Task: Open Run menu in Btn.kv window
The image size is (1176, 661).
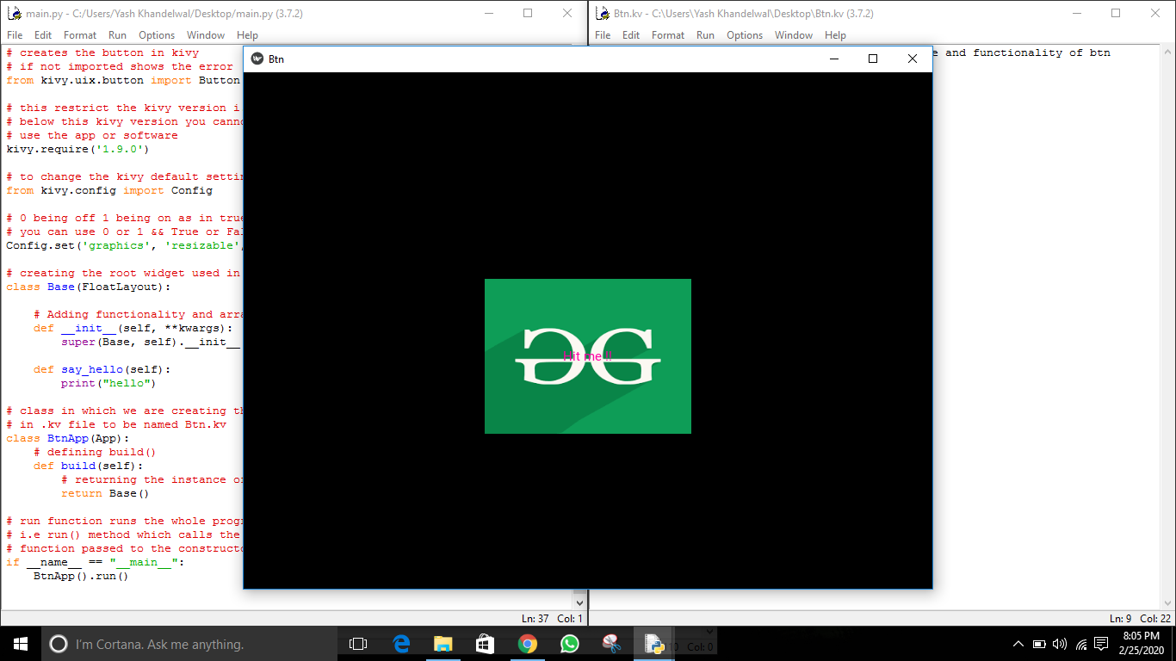Action: coord(705,35)
